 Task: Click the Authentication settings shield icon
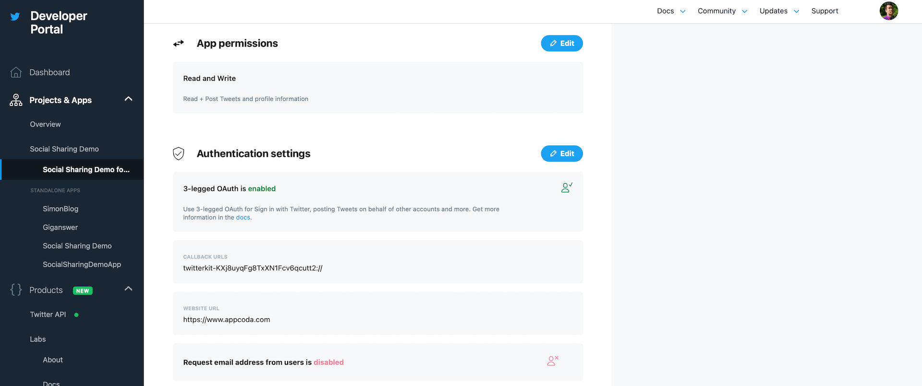coord(179,153)
